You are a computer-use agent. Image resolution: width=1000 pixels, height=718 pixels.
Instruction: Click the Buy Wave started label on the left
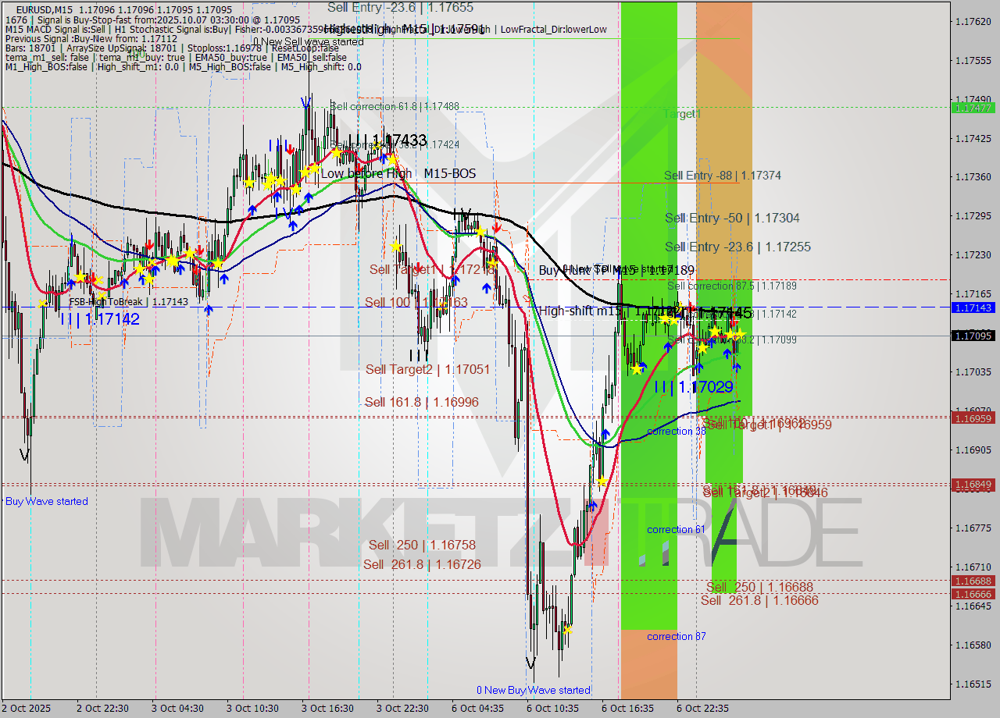(45, 502)
